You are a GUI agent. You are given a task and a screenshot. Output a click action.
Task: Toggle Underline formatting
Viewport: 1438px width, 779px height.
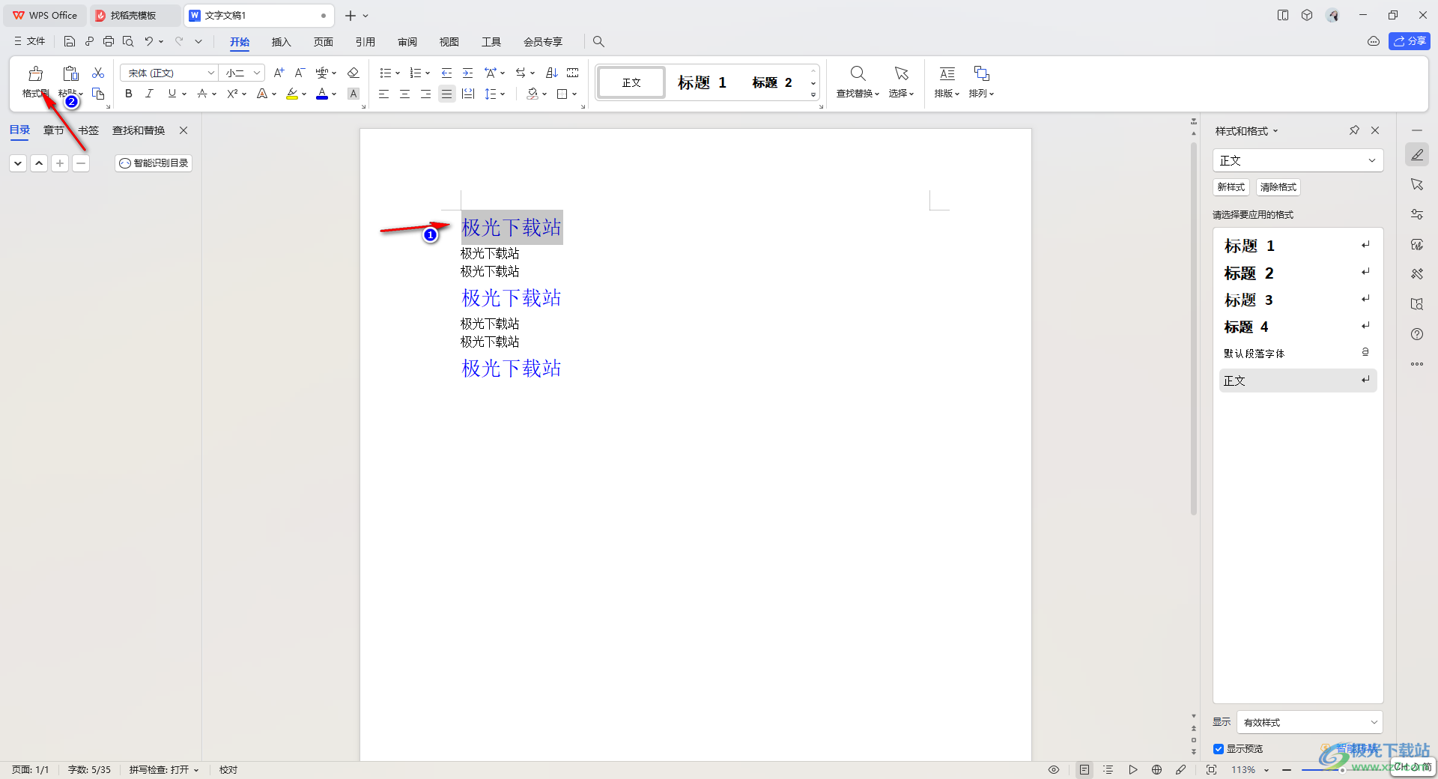coord(172,94)
